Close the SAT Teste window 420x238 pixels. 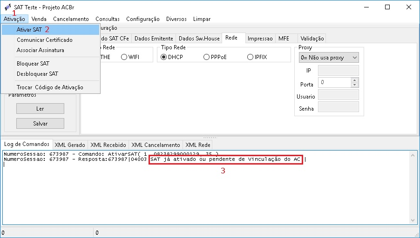coord(409,7)
